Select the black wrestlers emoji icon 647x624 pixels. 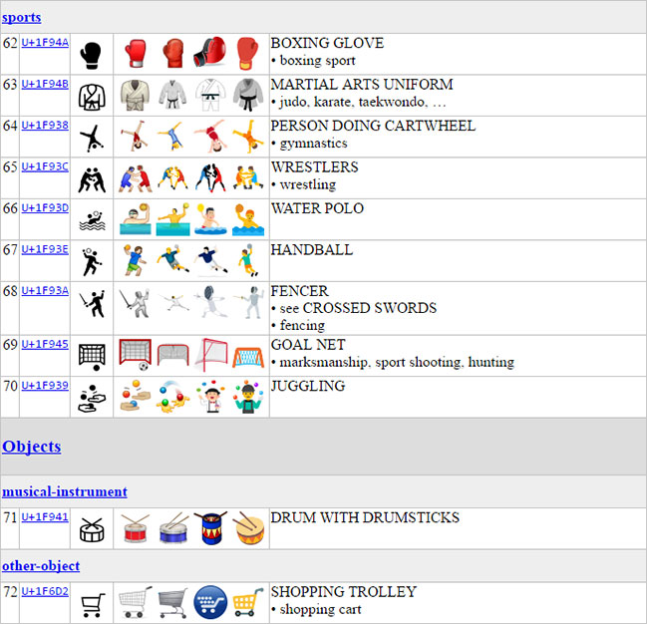pos(91,178)
